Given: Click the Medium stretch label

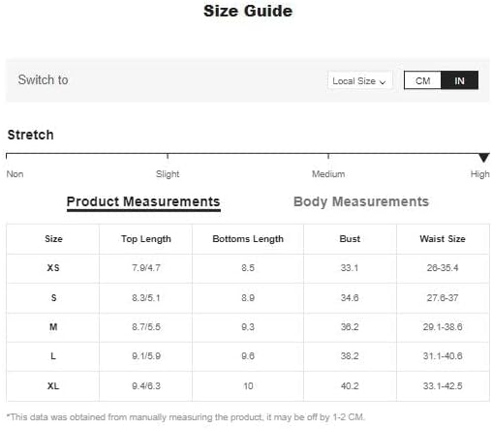Looking at the screenshot, I should [x=328, y=174].
